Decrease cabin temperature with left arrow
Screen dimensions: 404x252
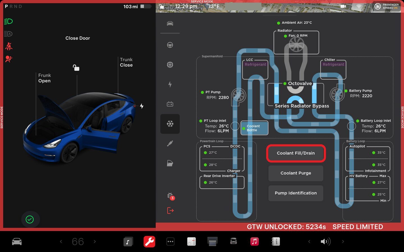61,241
